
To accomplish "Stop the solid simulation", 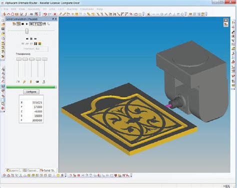I will tap(23, 24).
